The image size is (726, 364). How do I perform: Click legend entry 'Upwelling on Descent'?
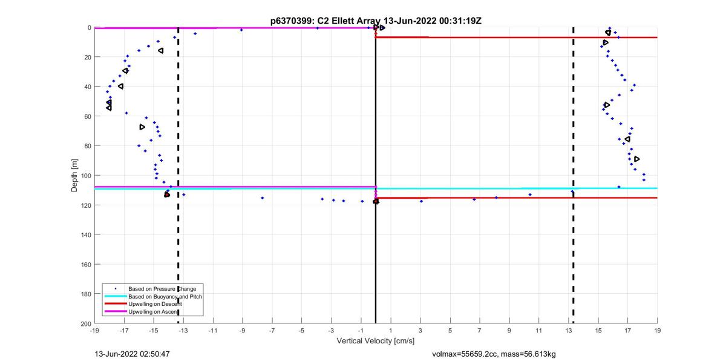point(156,304)
